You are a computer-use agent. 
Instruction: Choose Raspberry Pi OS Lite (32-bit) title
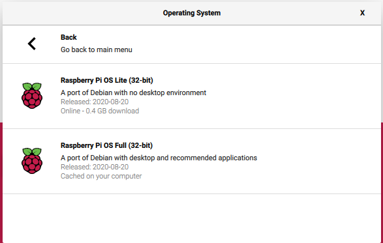(x=107, y=80)
